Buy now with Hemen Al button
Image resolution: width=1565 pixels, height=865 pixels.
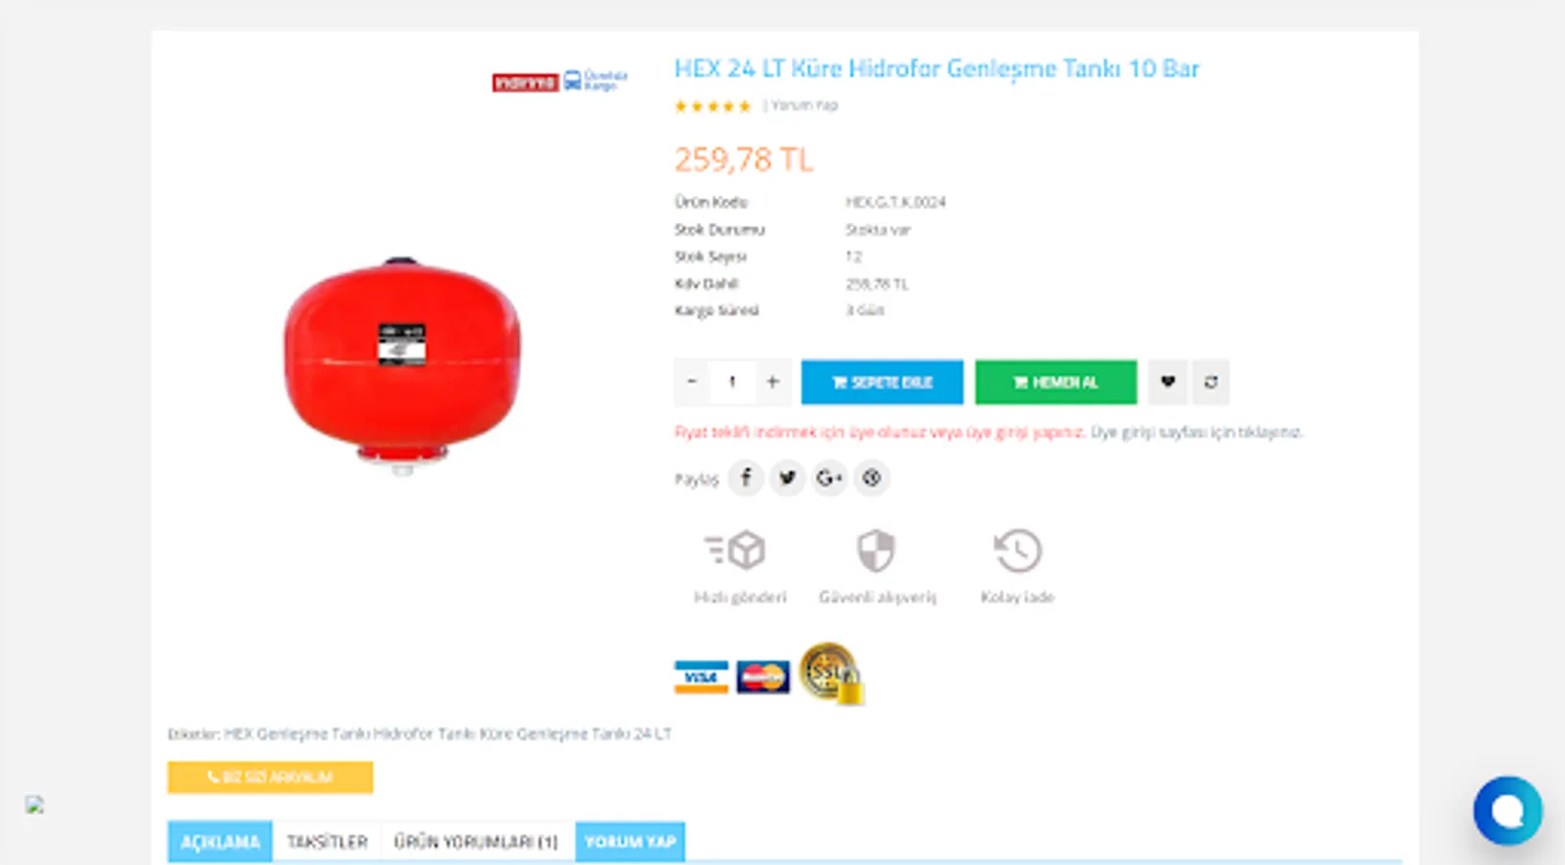(x=1056, y=382)
